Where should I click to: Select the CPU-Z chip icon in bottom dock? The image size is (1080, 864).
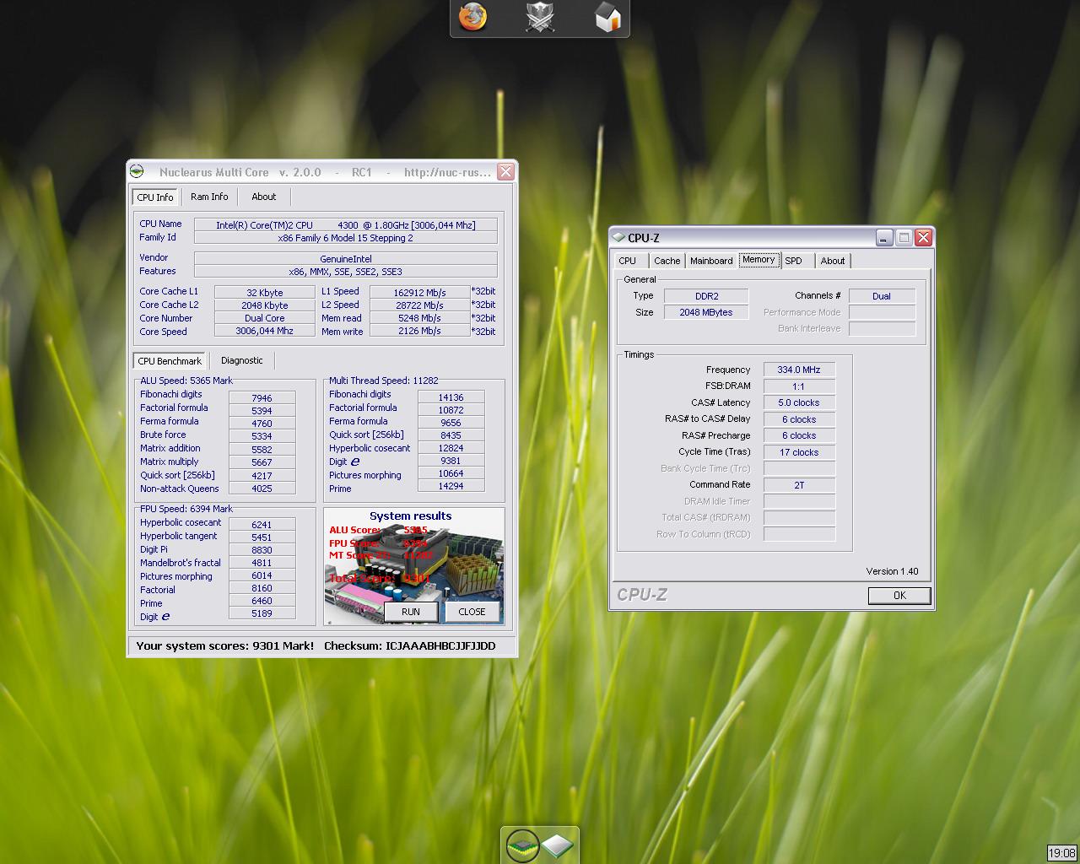[558, 845]
